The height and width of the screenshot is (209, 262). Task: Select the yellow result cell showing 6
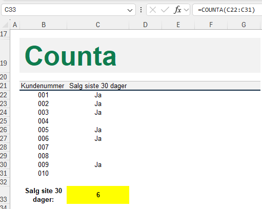98,195
